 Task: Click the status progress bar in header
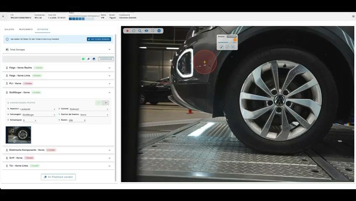pyautogui.click(x=81, y=19)
